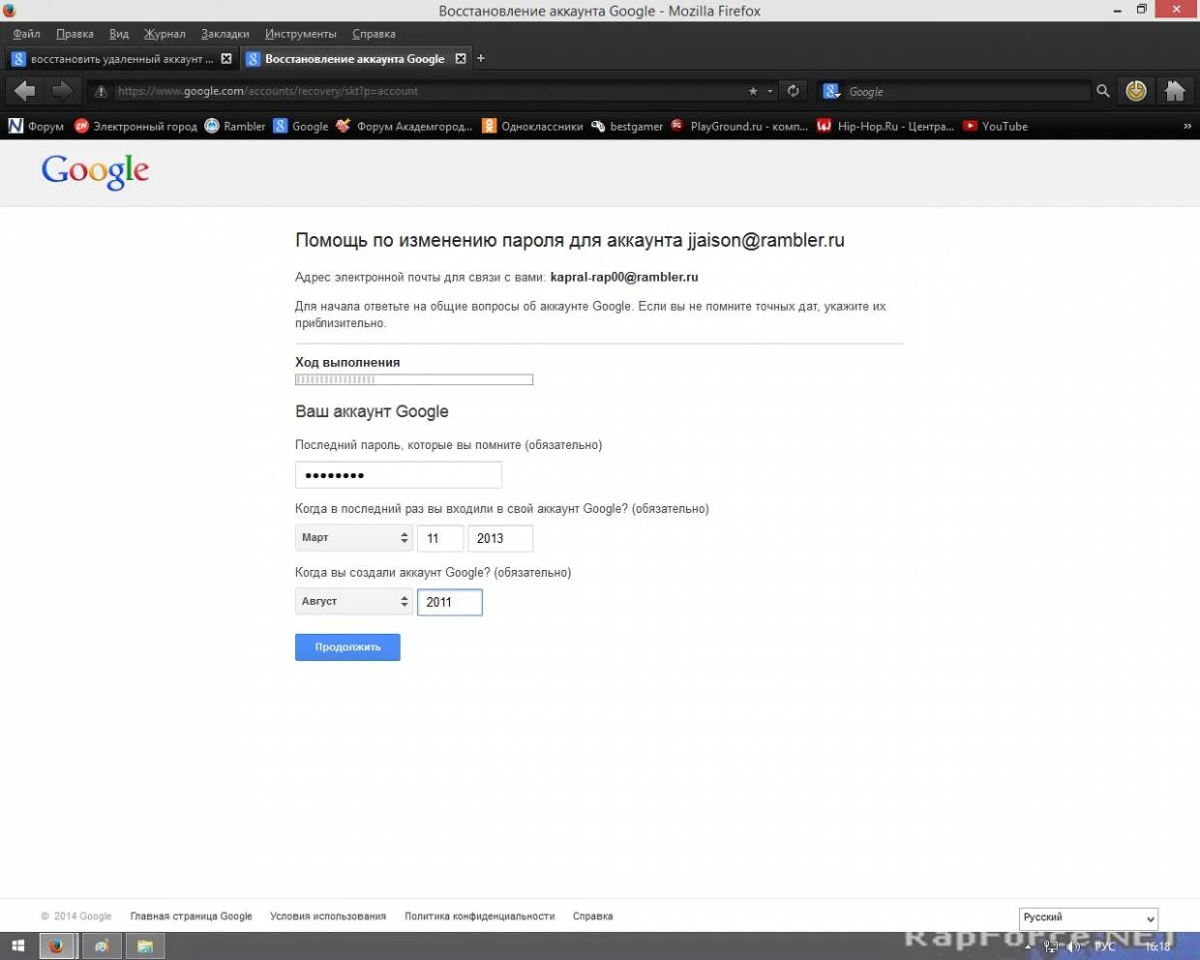This screenshot has width=1200, height=960.
Task: Go back with the browser back arrow
Action: tap(25, 91)
